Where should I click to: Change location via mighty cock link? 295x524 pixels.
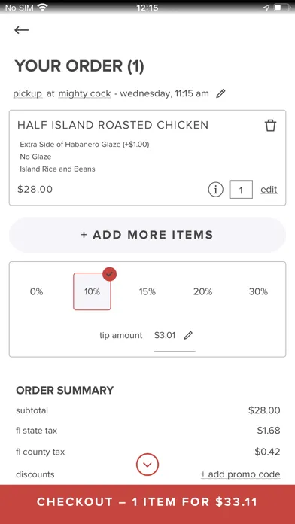point(84,93)
